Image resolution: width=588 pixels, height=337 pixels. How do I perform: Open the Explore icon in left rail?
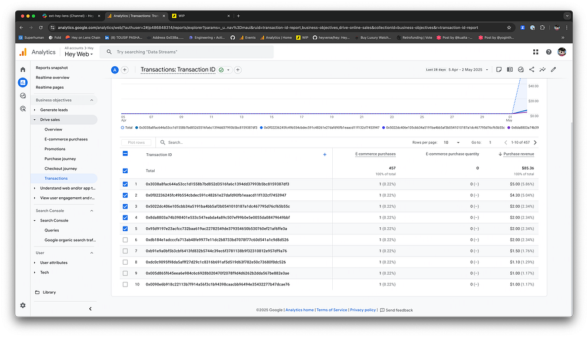(x=23, y=96)
